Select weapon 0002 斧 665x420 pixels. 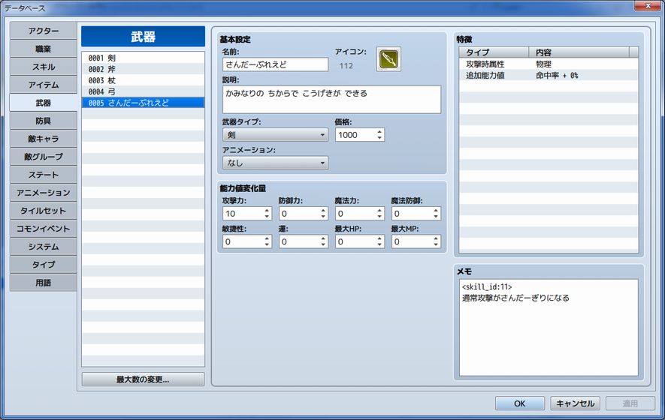click(x=143, y=69)
